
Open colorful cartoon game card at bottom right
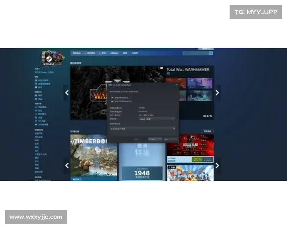coord(190,173)
